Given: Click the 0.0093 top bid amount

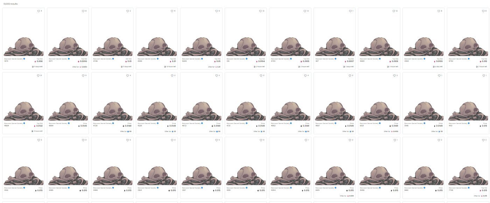Looking at the screenshot, I should pyautogui.click(x=83, y=61).
